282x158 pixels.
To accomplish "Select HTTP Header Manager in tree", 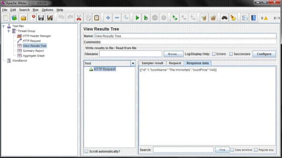I will [37, 36].
